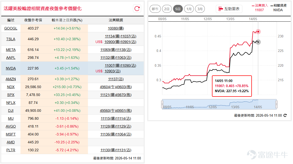Open 11121(購)49870(熊) for SPX
The image size is (293, 164).
(116, 95)
